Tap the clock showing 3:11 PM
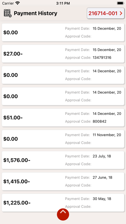 pos(63,3)
